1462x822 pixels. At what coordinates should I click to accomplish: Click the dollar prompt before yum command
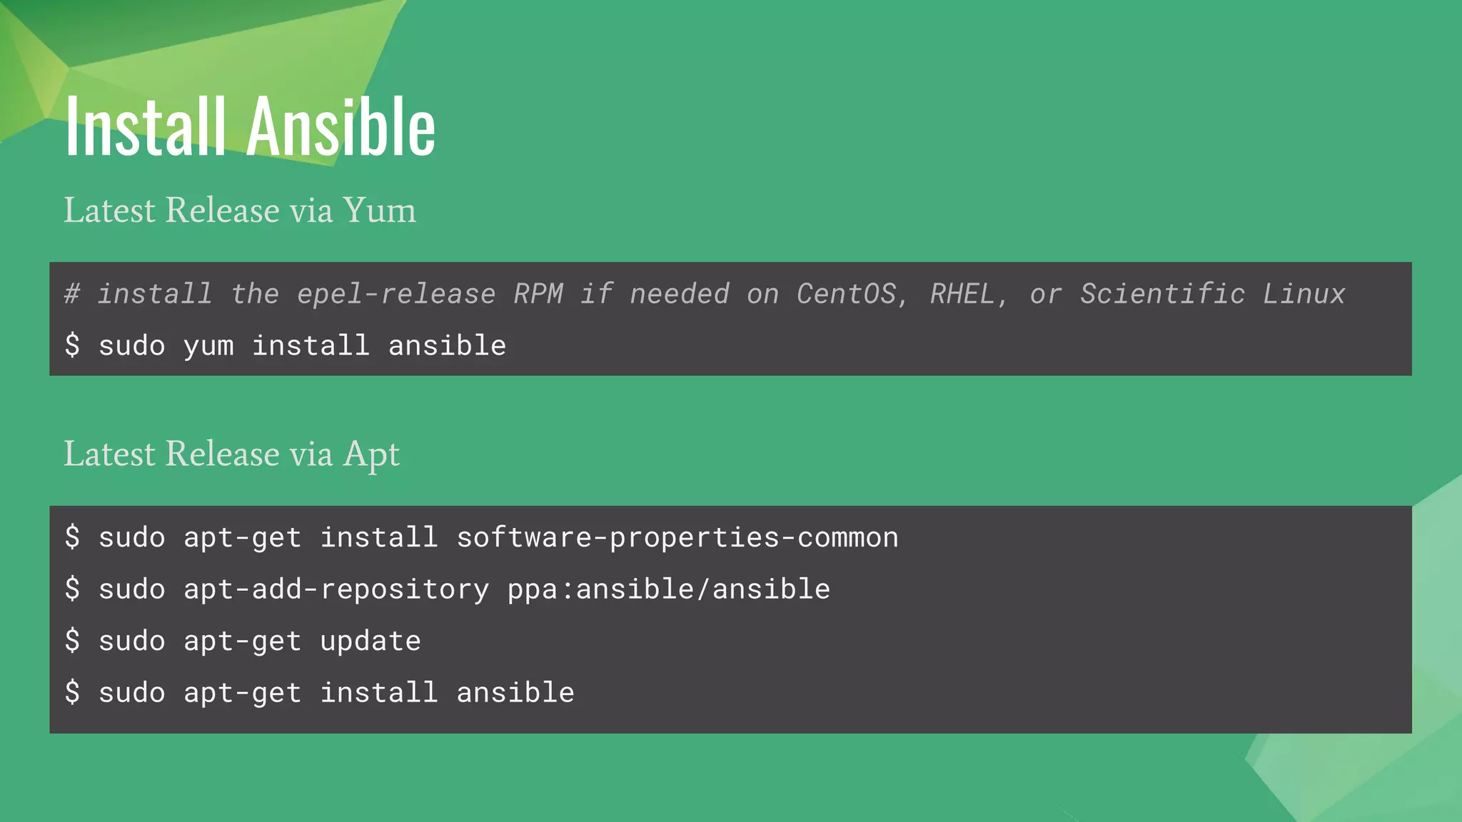click(72, 345)
